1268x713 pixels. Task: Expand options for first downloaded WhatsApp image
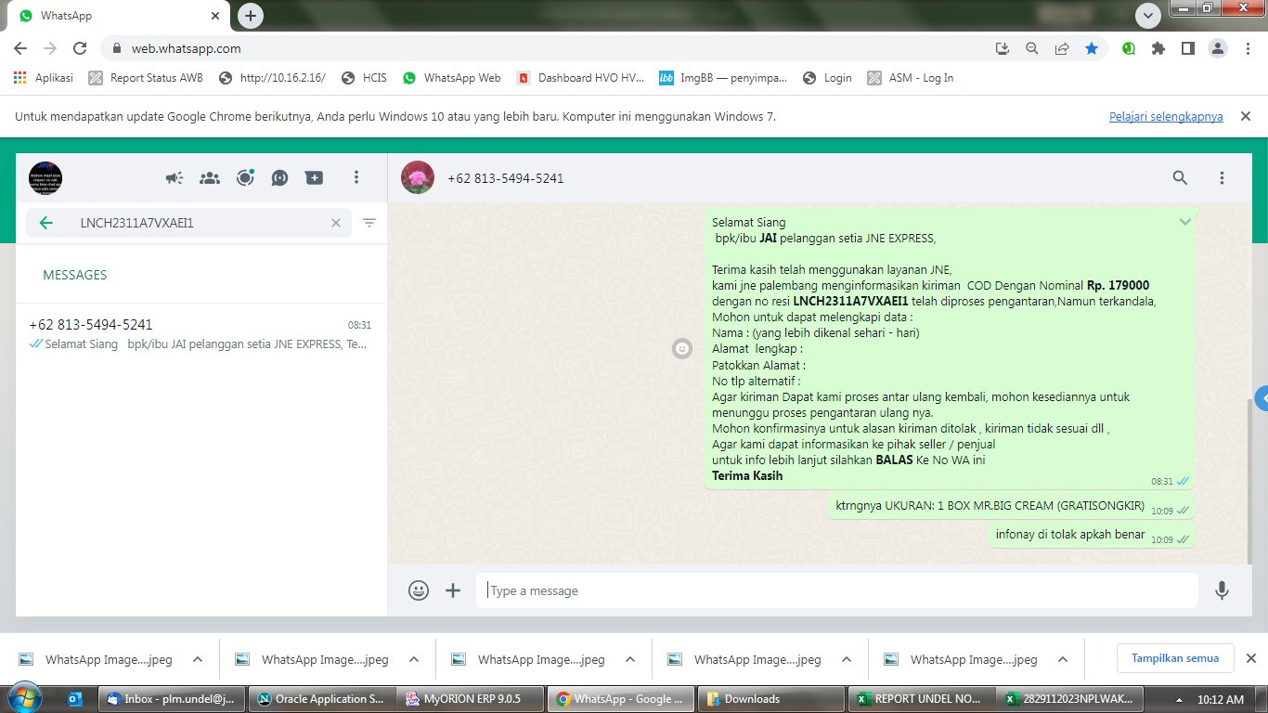(x=198, y=659)
